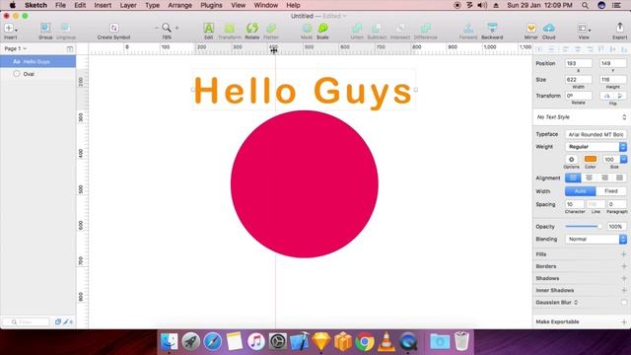
Task: Click the X position field
Action: [579, 63]
